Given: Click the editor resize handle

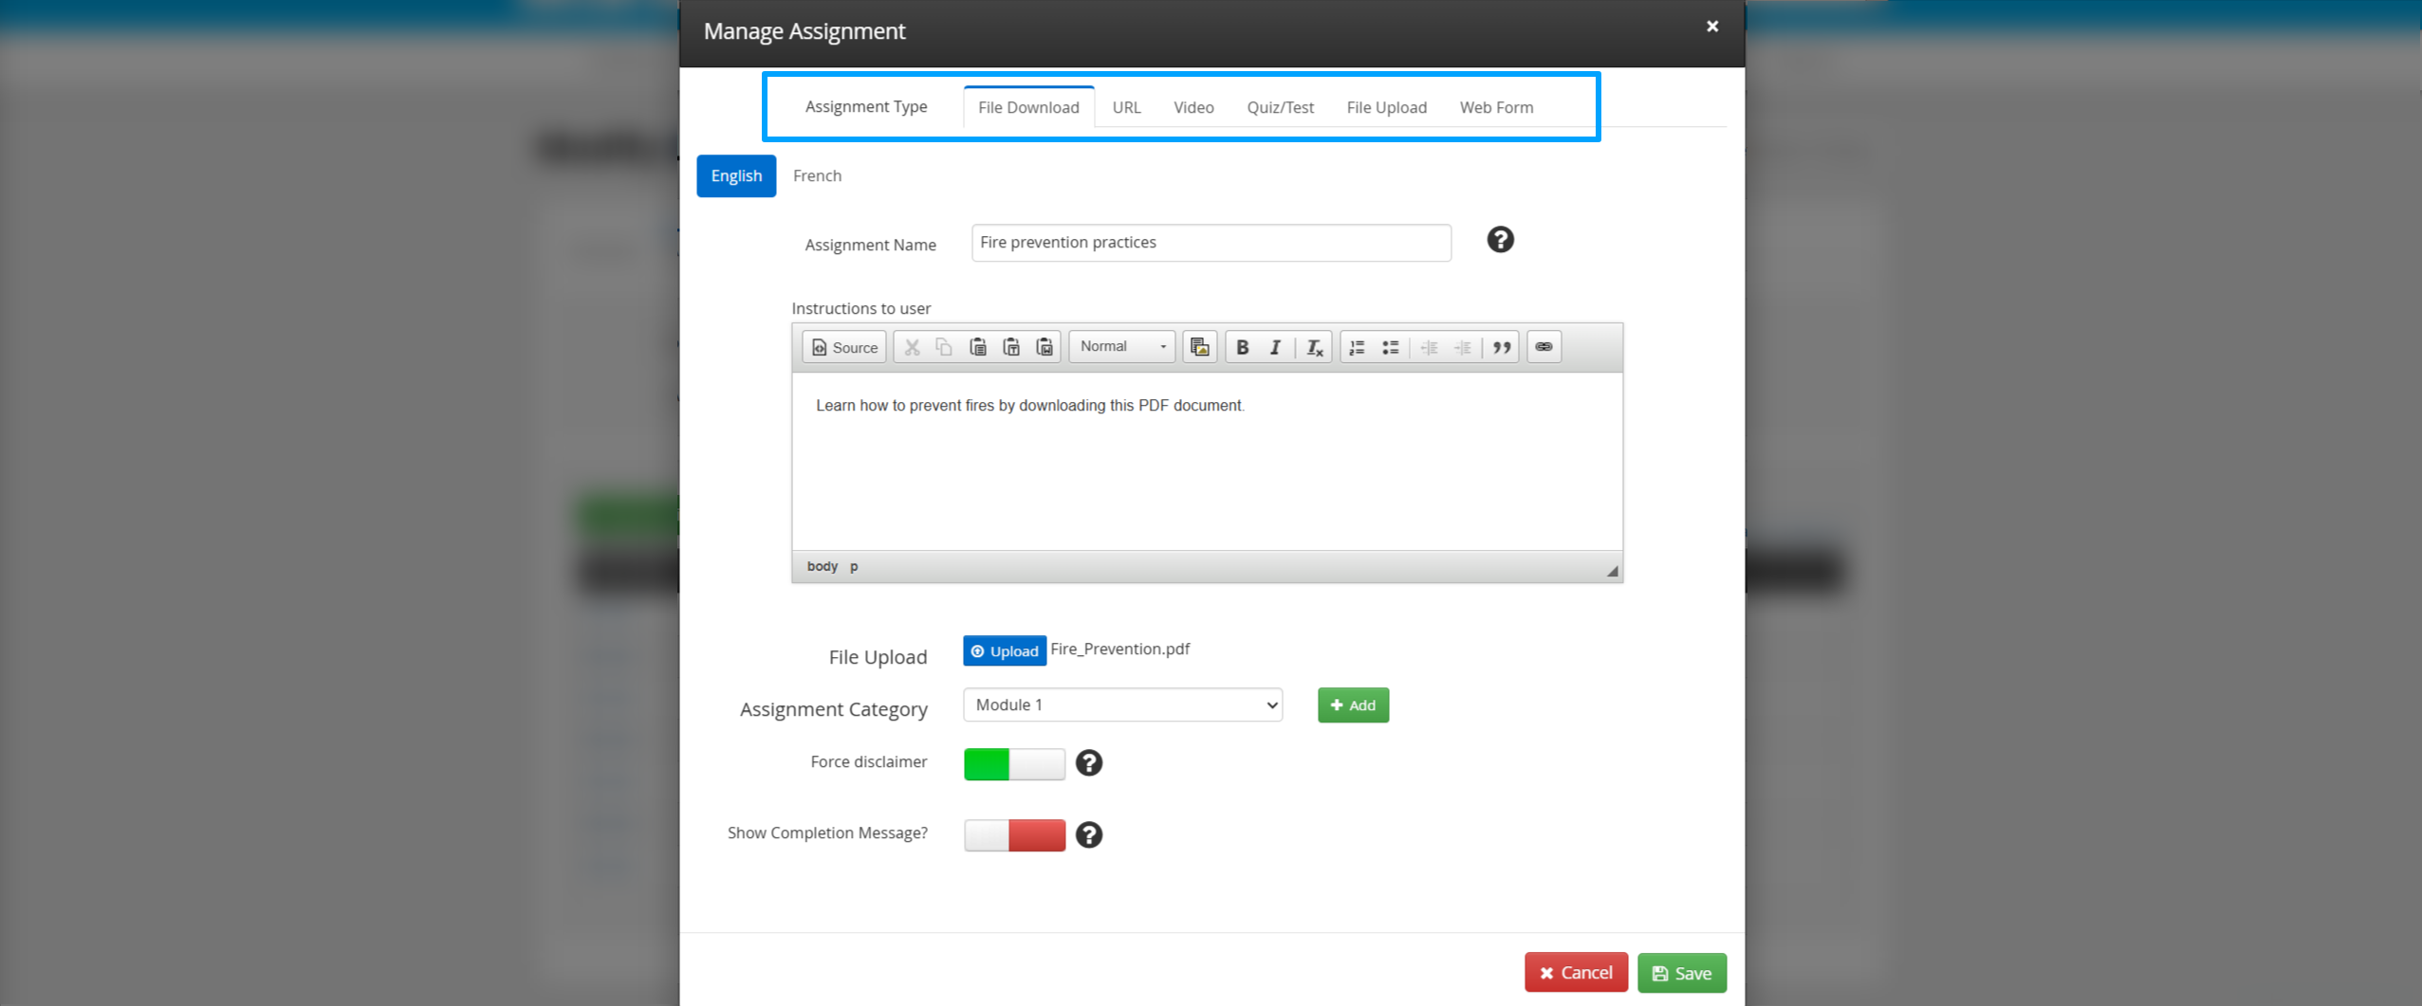Looking at the screenshot, I should pyautogui.click(x=1612, y=570).
